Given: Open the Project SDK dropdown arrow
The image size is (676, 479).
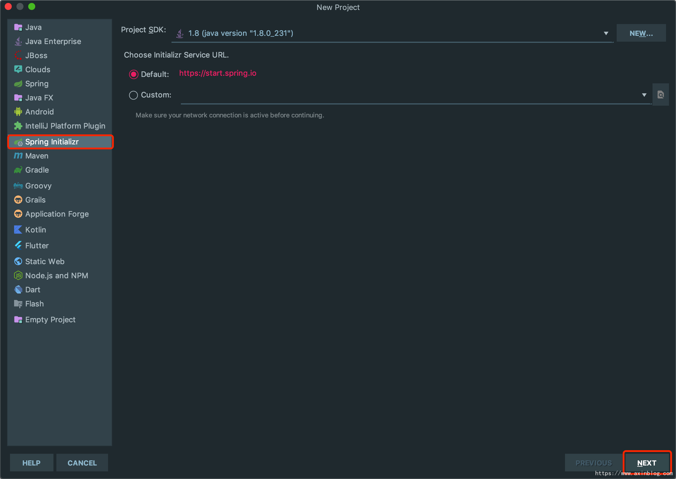Looking at the screenshot, I should click(606, 33).
